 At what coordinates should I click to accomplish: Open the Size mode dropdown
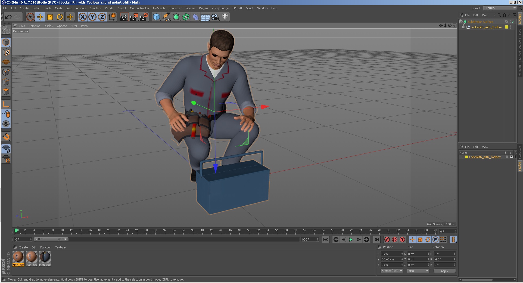(x=418, y=271)
